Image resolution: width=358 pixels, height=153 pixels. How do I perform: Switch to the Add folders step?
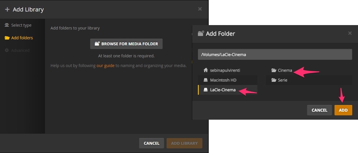click(22, 38)
